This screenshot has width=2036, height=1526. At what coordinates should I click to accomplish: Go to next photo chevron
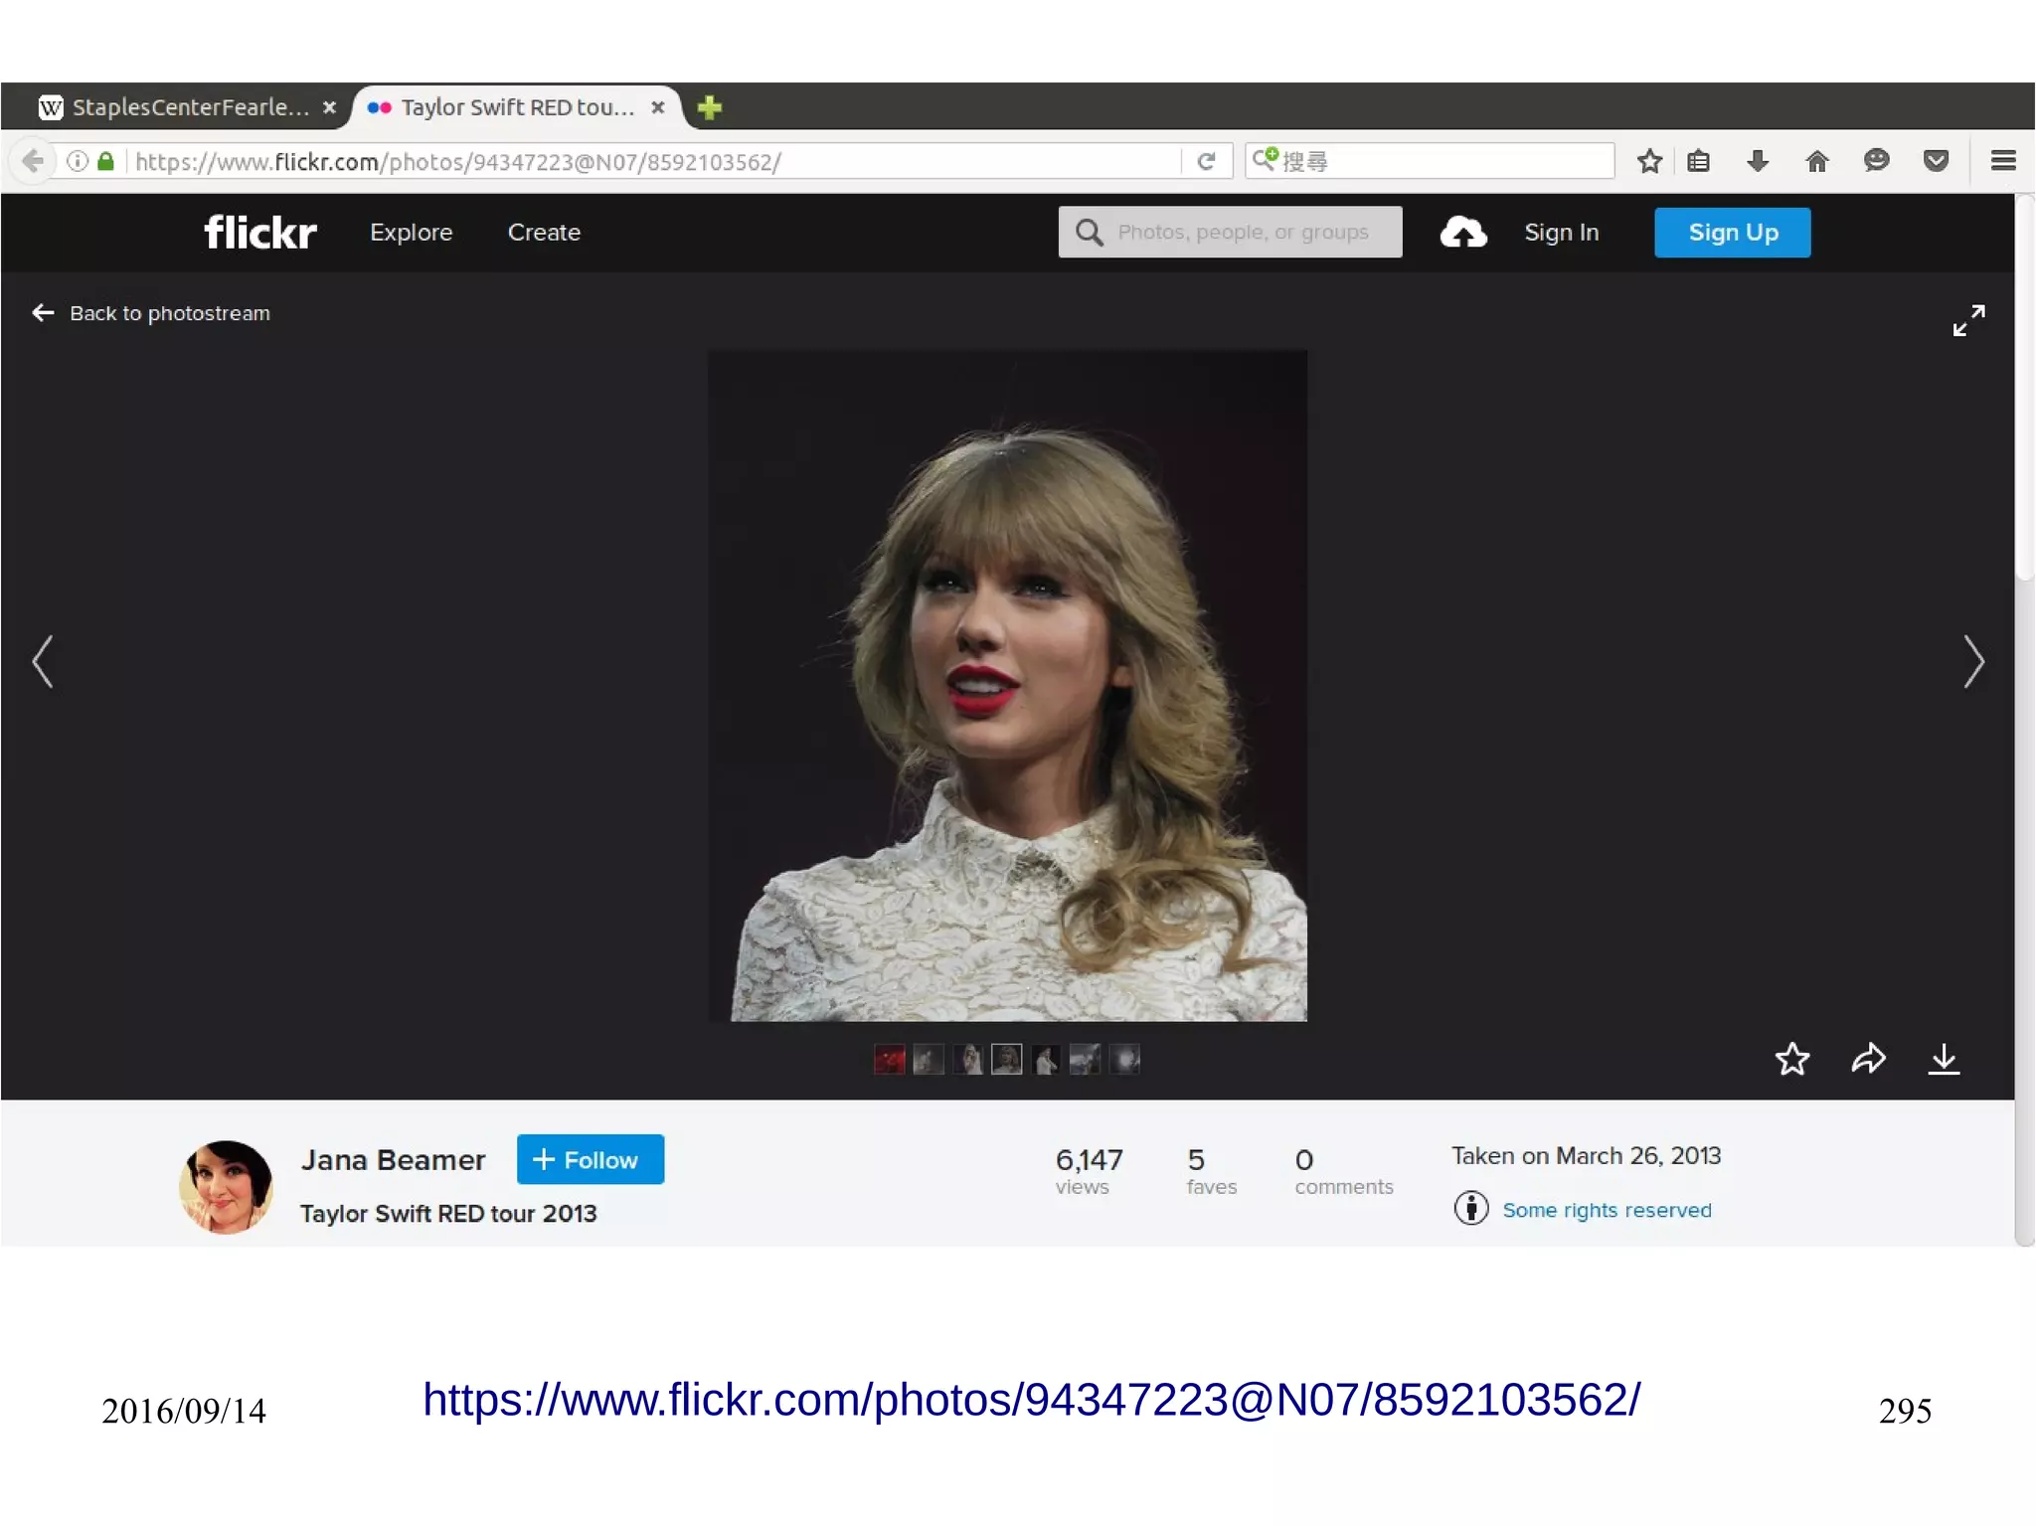1973,661
